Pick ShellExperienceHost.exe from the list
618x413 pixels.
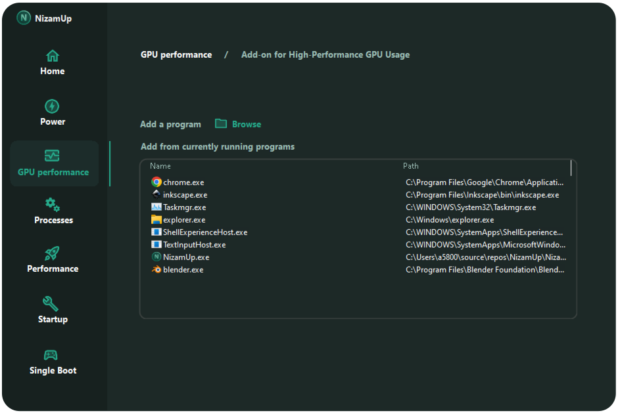click(x=204, y=232)
